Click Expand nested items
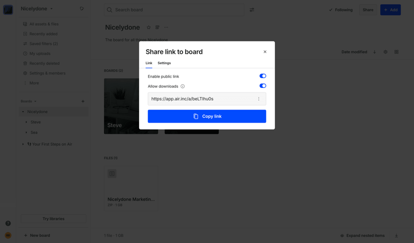The image size is (414, 243). pyautogui.click(x=362, y=236)
